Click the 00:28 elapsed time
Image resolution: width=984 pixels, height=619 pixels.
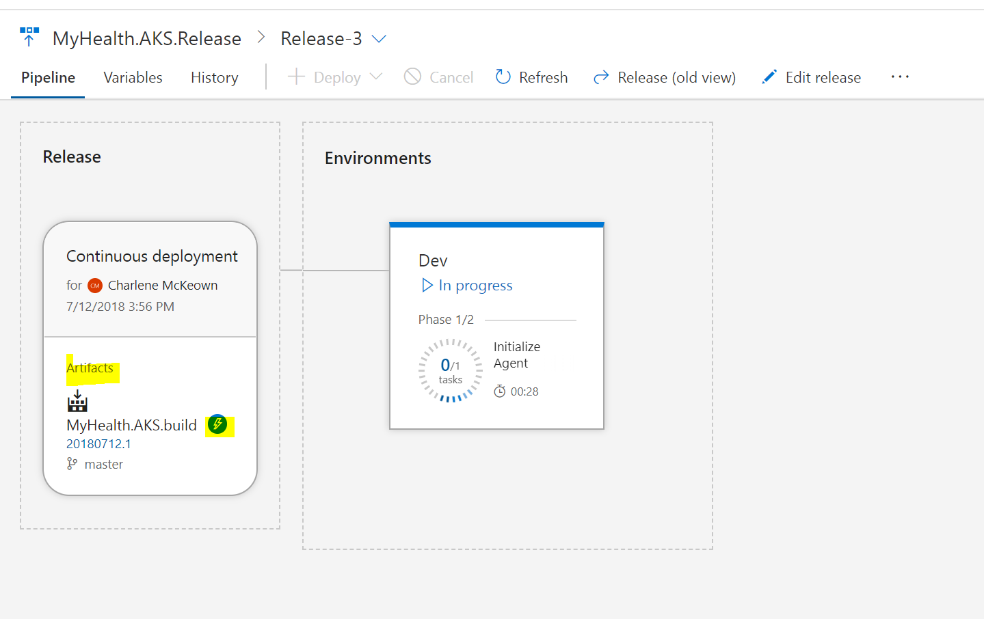coord(524,391)
